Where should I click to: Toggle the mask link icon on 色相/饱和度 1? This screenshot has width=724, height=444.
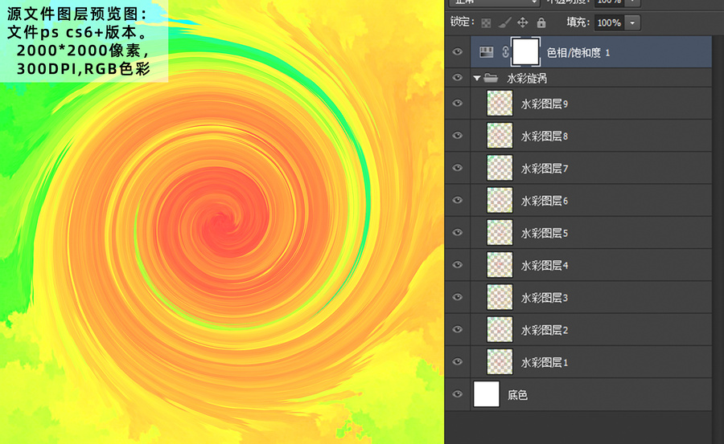point(505,52)
